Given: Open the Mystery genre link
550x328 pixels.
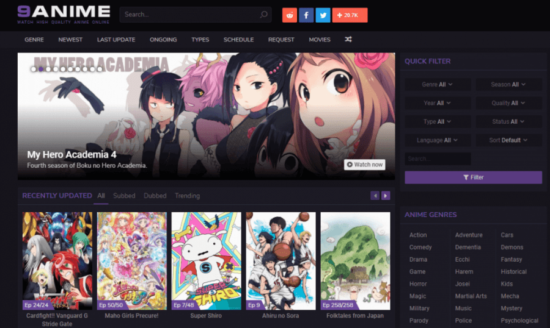Looking at the screenshot, I should click(x=512, y=308).
